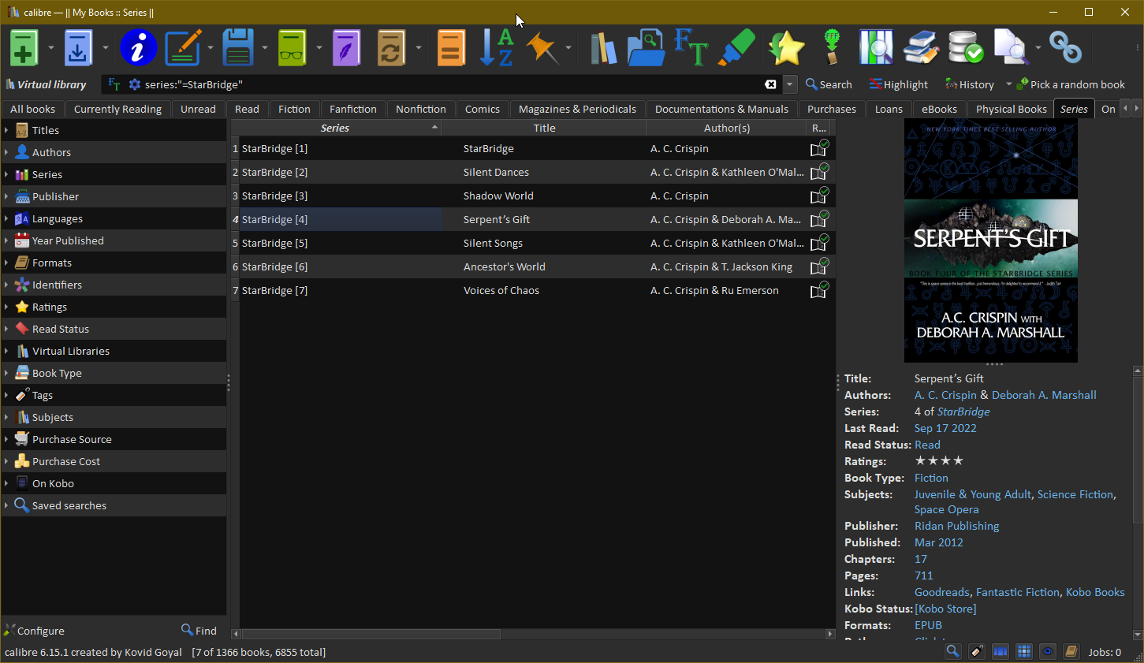
Task: Click the purple quill book icon
Action: [x=346, y=48]
